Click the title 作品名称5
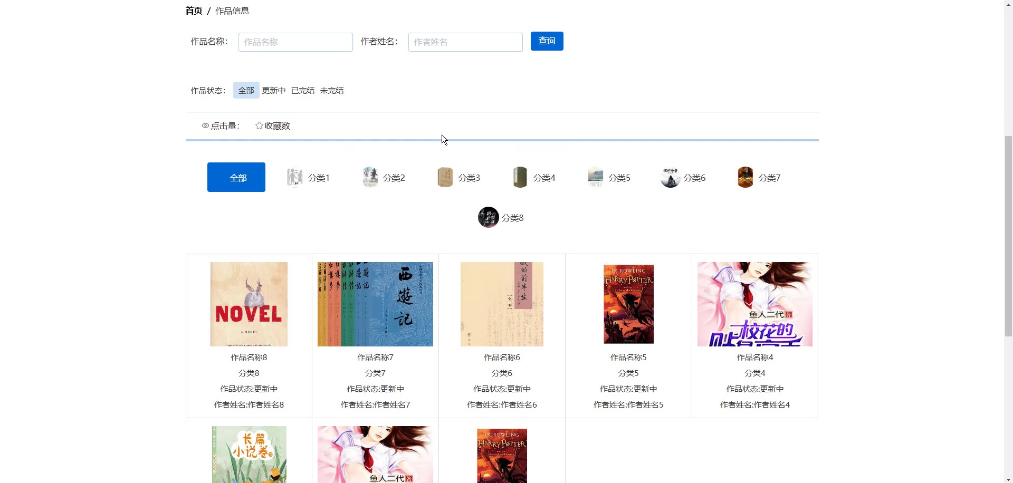 pyautogui.click(x=628, y=358)
